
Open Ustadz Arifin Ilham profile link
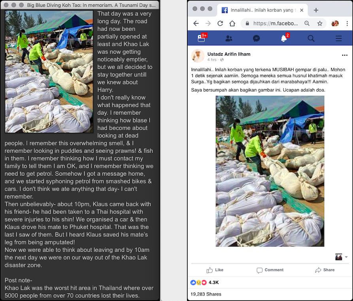[x=229, y=54]
